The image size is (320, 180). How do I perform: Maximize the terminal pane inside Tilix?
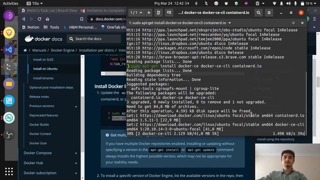[293, 23]
